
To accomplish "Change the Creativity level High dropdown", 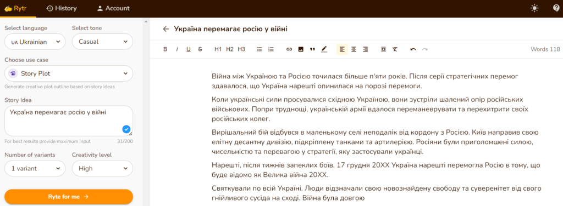I will click(x=102, y=168).
